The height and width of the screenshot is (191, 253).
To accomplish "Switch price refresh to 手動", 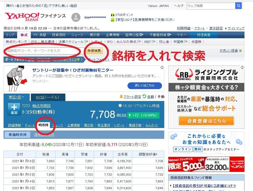I will point(161,97).
